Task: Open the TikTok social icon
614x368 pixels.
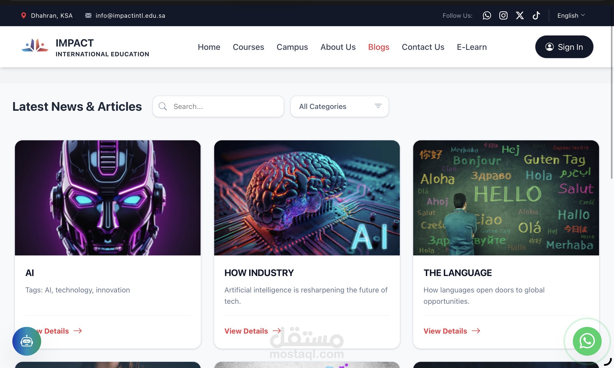Action: (536, 15)
